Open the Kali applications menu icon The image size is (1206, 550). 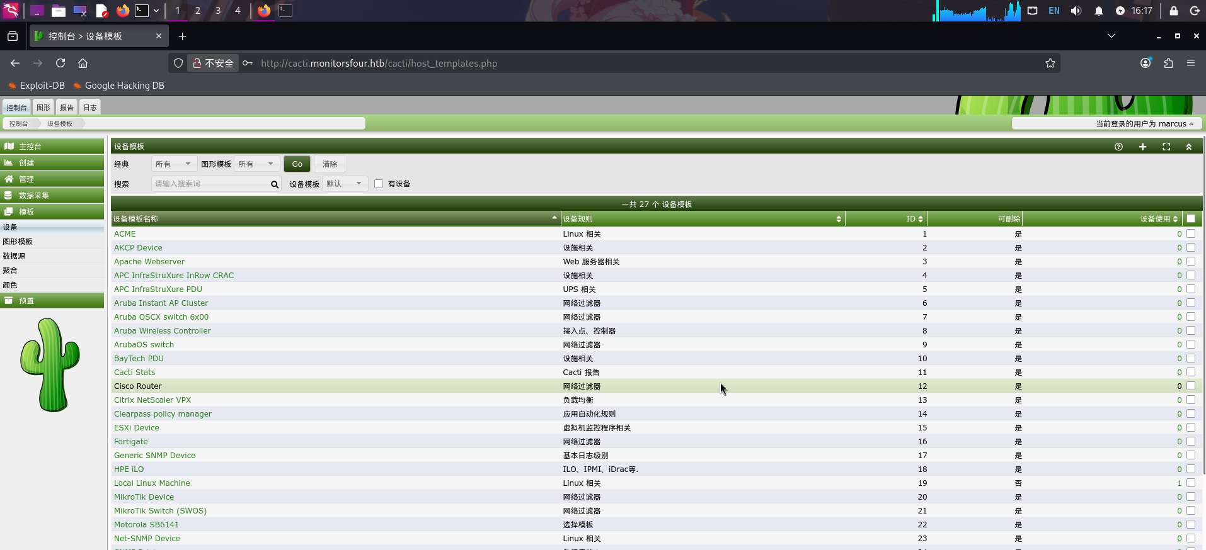click(x=11, y=11)
